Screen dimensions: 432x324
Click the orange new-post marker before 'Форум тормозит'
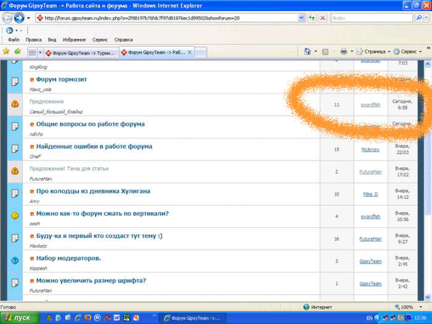32,79
